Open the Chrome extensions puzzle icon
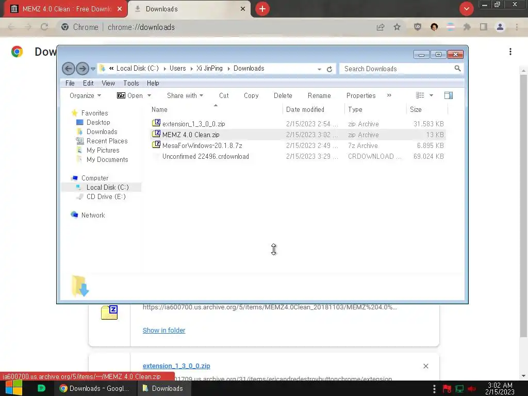This screenshot has width=528, height=396. pos(467,27)
